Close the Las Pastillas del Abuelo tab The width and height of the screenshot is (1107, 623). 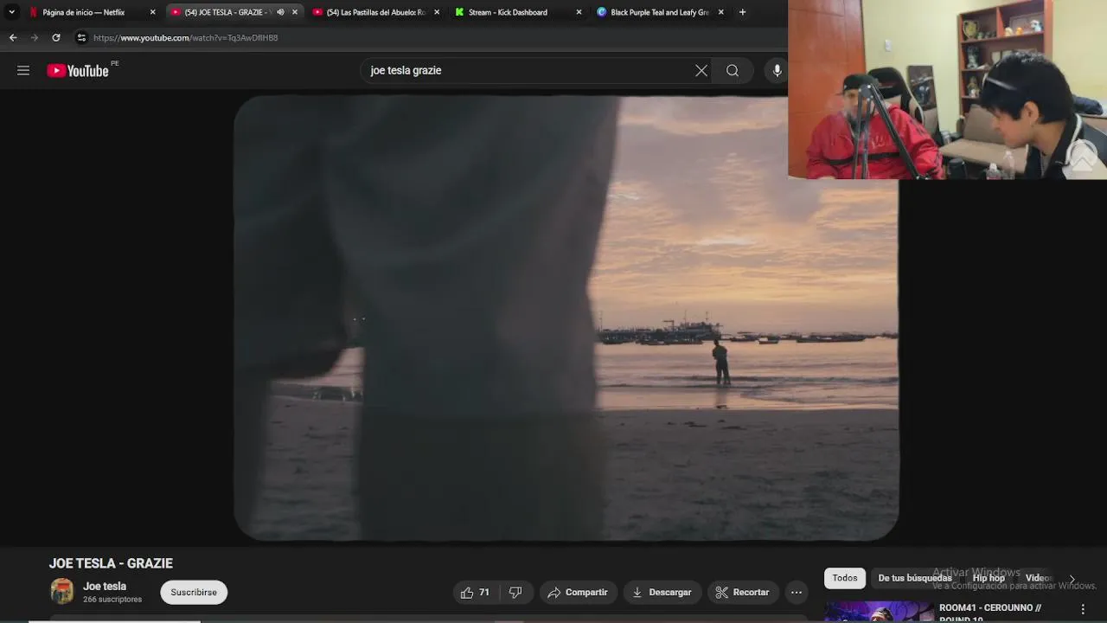pos(437,12)
